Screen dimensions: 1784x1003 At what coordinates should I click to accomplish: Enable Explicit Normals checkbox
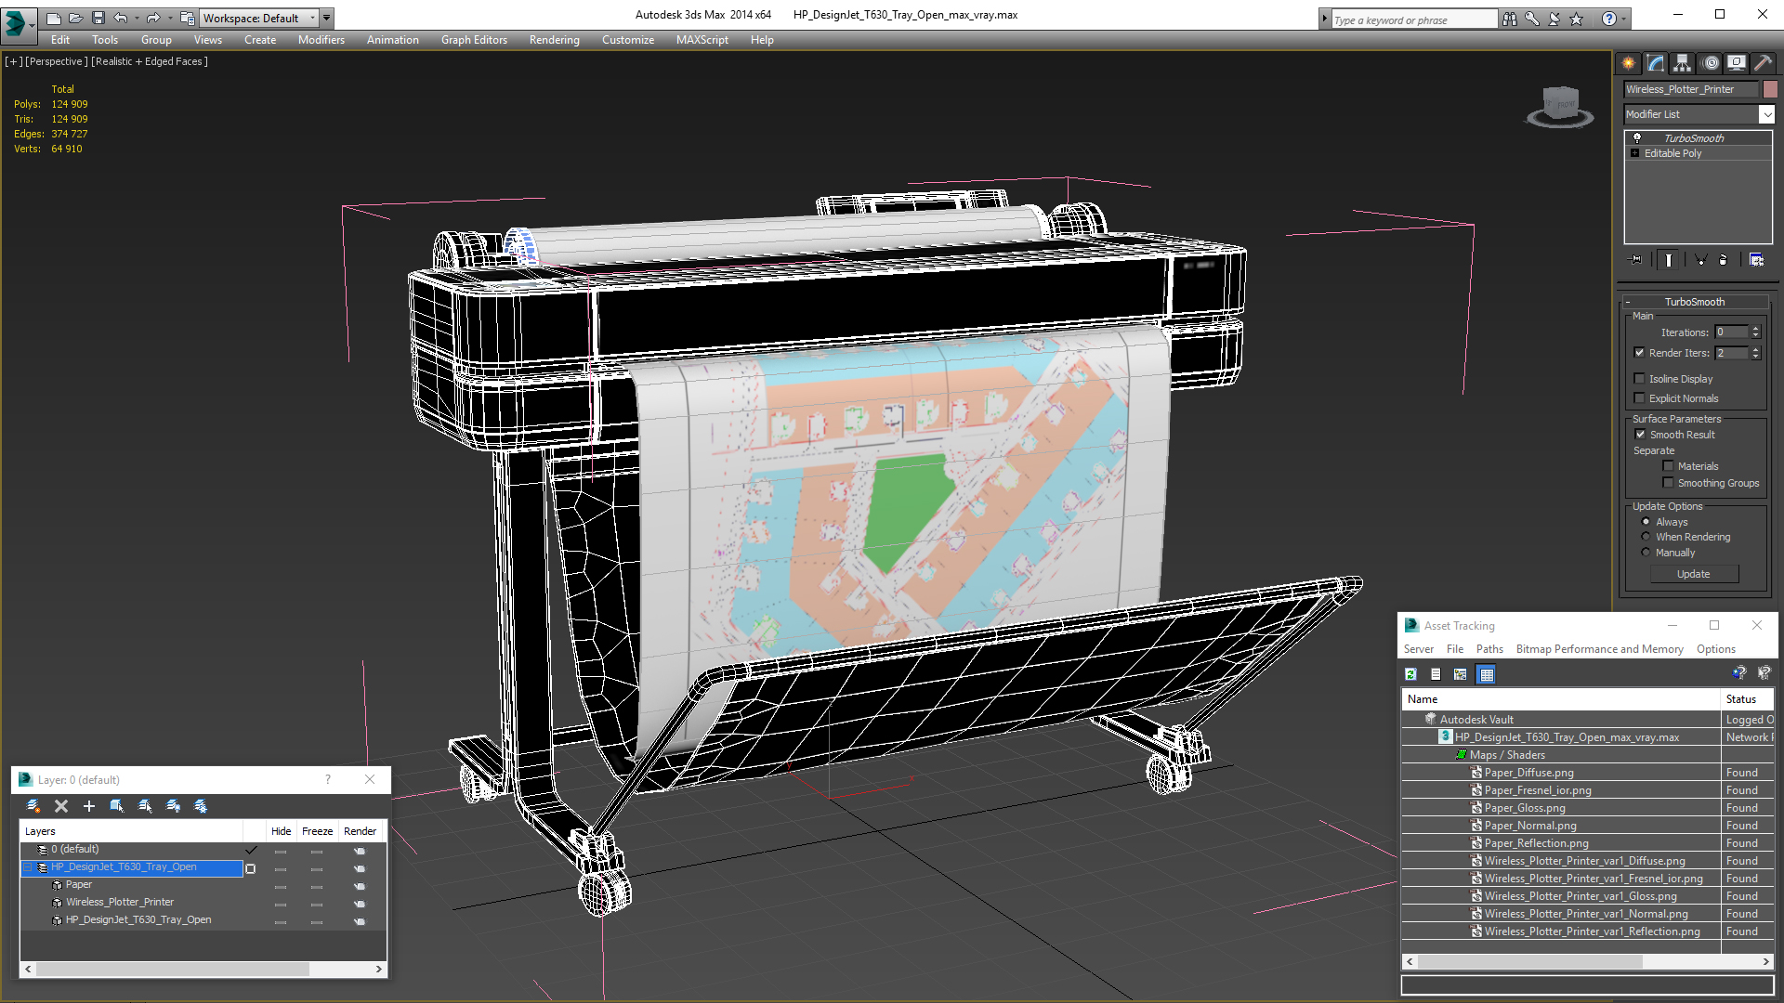pyautogui.click(x=1640, y=398)
